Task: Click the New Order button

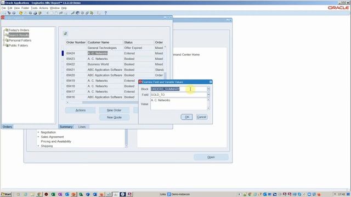Action: click(114, 110)
